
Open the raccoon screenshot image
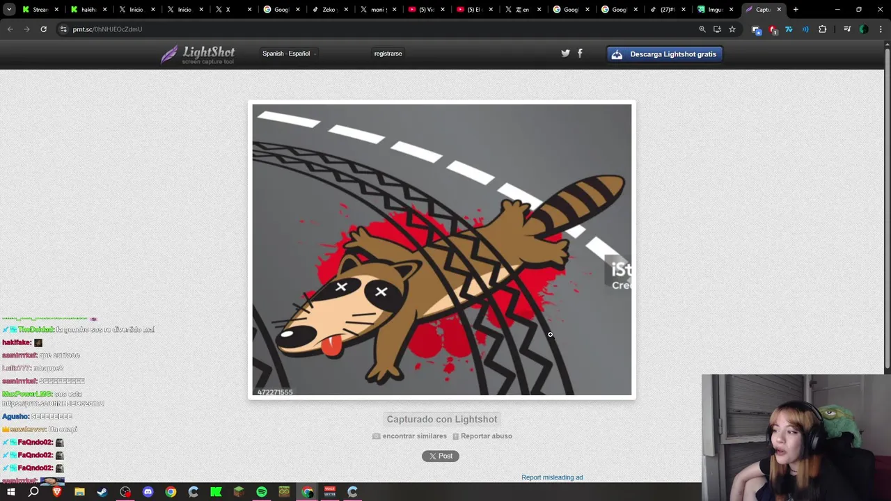pos(442,250)
